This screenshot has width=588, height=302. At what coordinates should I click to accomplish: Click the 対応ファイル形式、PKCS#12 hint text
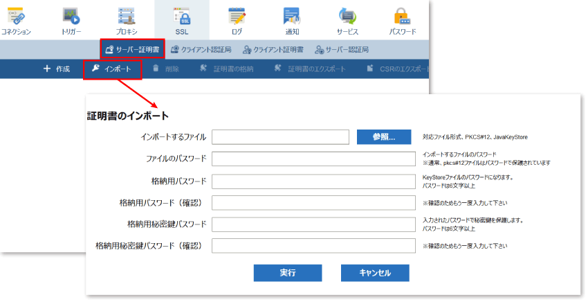[x=475, y=137]
